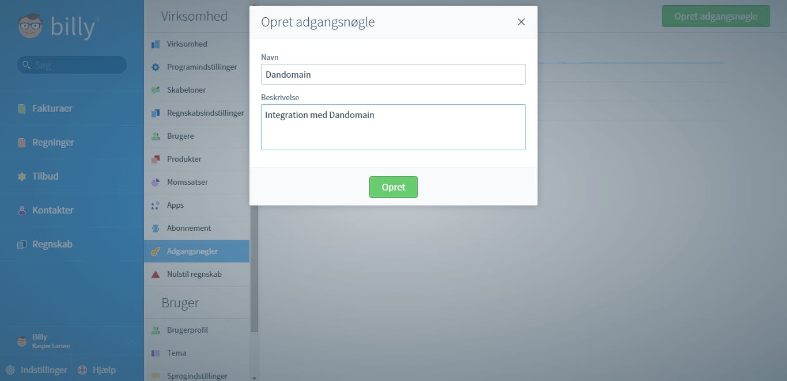The width and height of the screenshot is (787, 381).
Task: Open the Momssatser settings page
Action: click(197, 182)
